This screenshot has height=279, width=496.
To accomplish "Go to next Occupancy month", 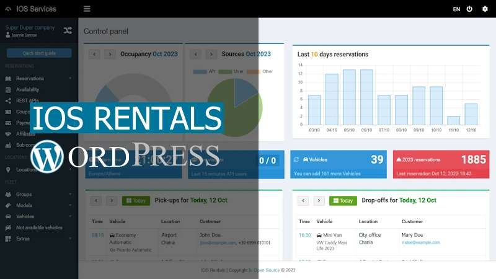I will pos(110,54).
